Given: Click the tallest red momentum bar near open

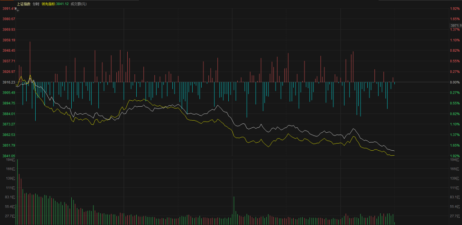Looking at the screenshot, I should click(x=30, y=62).
